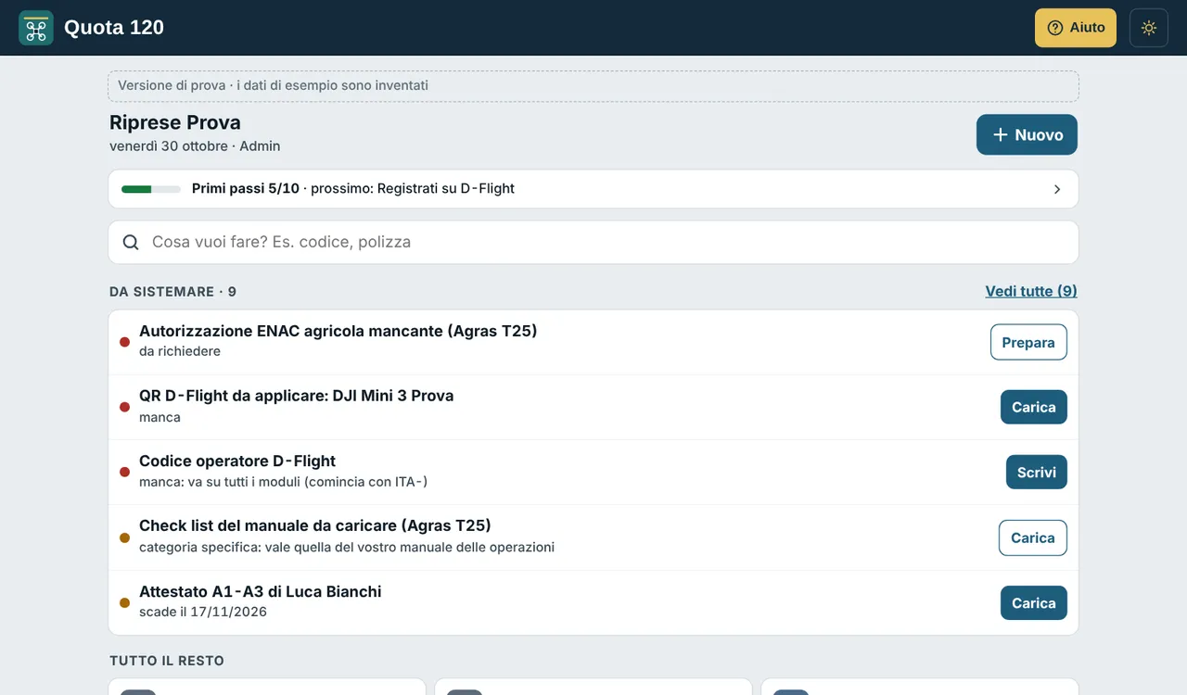
Task: Click the Primi passi progress bar
Action: [151, 189]
